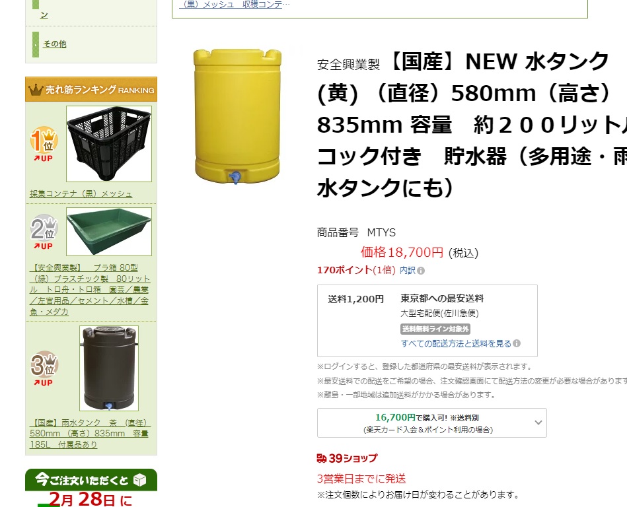
Task: Open すべての配送方法と送料を見る link
Action: click(x=456, y=343)
